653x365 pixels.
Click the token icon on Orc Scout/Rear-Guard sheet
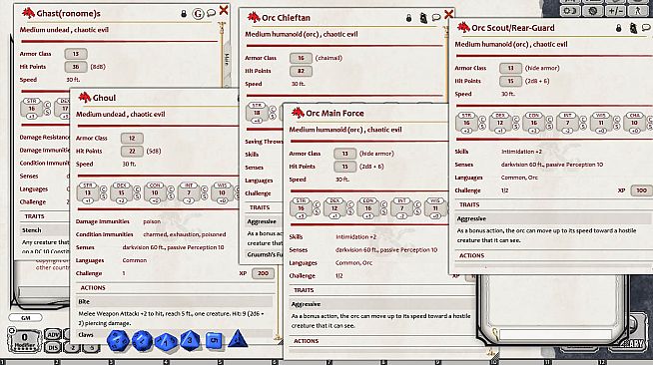[633, 28]
